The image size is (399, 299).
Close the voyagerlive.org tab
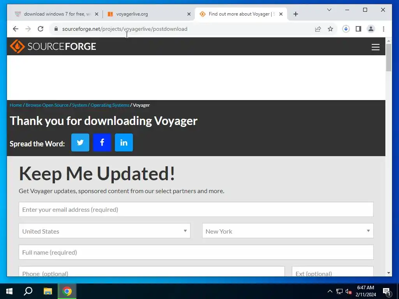pos(189,14)
